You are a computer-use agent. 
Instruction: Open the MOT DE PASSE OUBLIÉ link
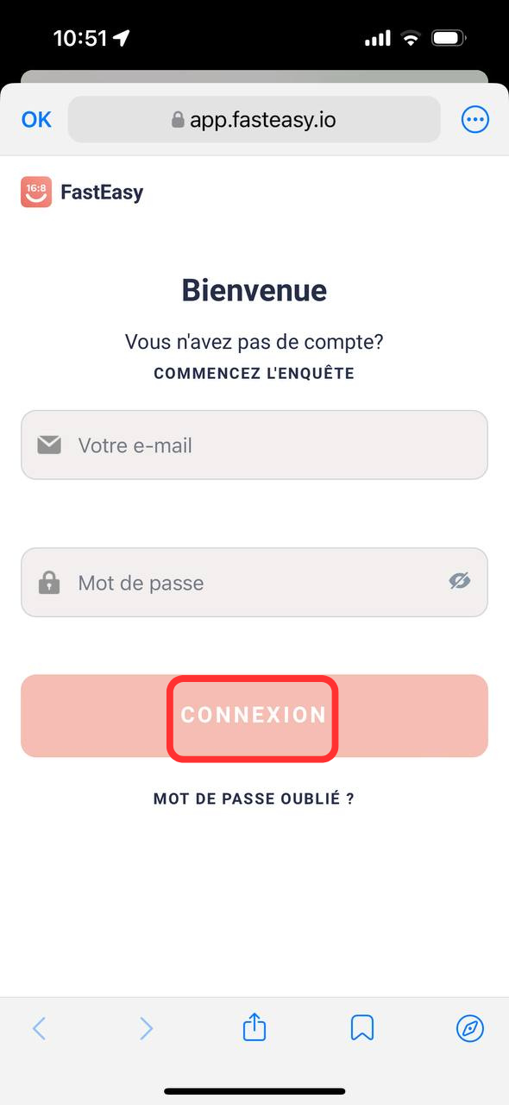click(254, 799)
